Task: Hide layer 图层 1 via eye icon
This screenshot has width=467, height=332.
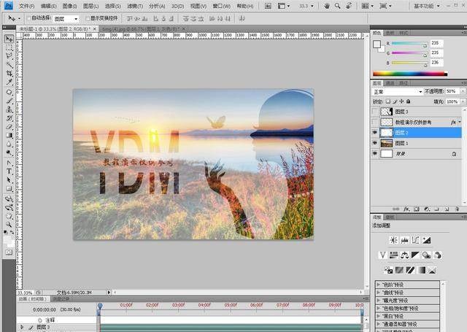Action: 376,143
